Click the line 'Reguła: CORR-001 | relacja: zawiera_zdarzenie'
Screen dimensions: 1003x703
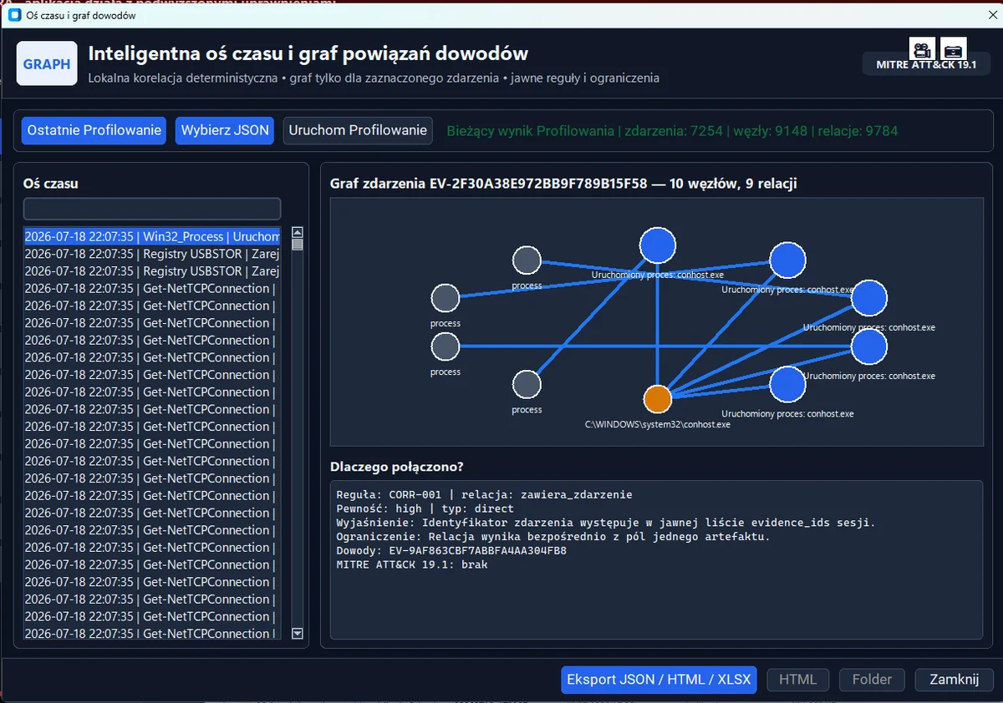coord(485,494)
